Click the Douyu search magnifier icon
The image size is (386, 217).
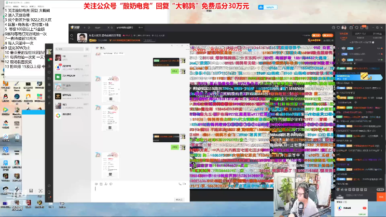(x=111, y=27)
